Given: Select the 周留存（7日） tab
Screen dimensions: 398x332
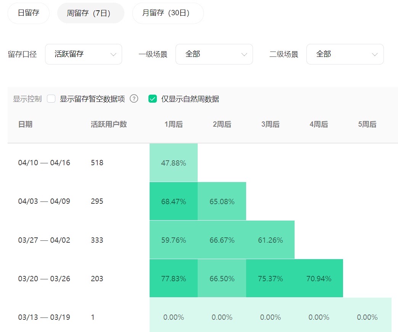Looking at the screenshot, I should 90,13.
